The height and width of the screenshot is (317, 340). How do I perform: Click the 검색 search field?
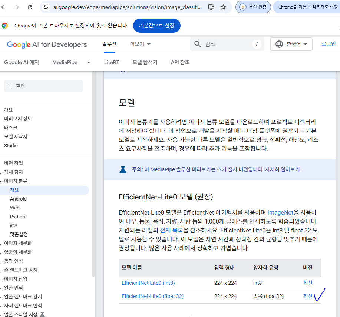(x=227, y=44)
